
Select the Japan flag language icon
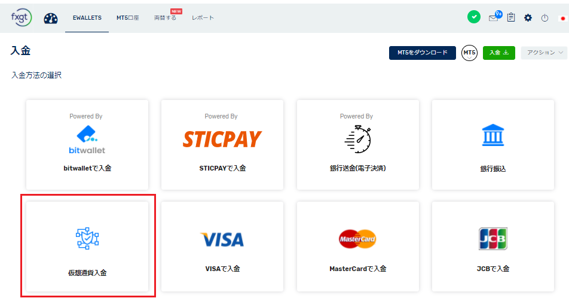(x=562, y=18)
